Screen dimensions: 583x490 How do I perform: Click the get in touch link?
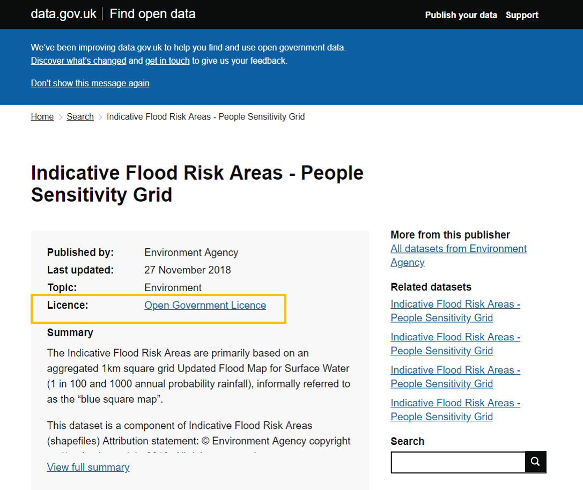tap(167, 61)
